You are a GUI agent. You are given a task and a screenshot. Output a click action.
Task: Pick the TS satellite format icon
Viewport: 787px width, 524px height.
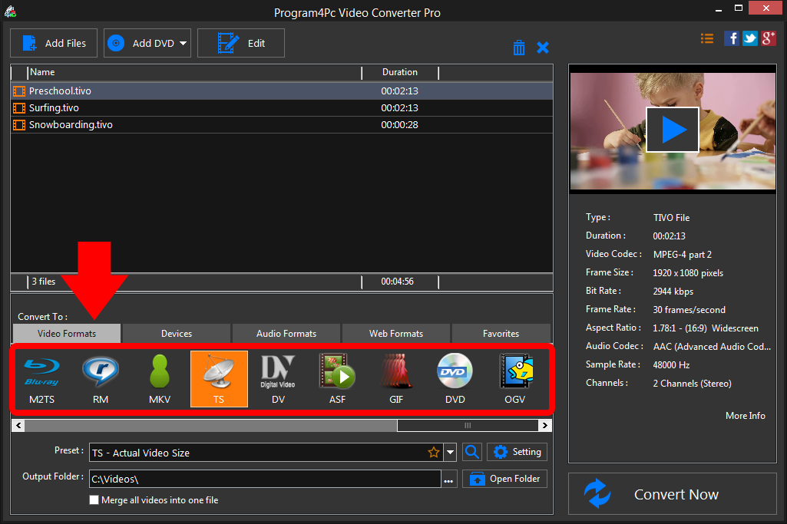[x=219, y=378]
